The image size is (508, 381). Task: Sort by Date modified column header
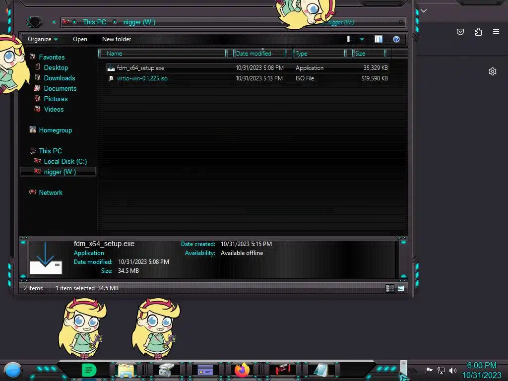pyautogui.click(x=260, y=54)
